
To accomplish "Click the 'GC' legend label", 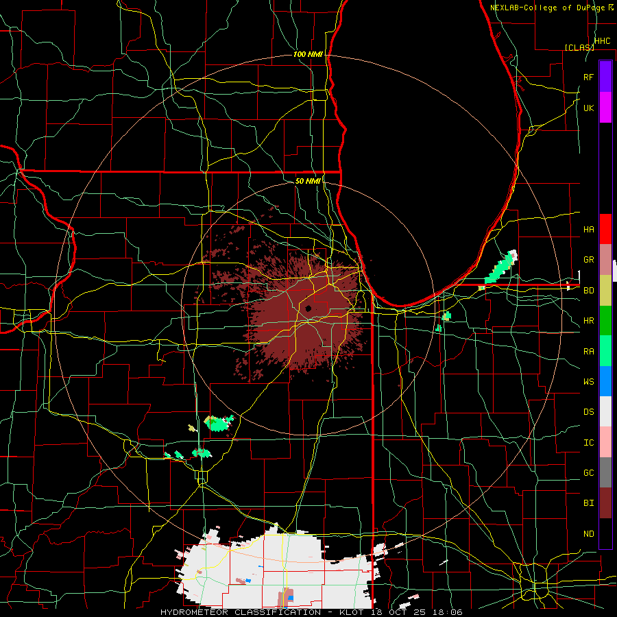I will point(588,473).
